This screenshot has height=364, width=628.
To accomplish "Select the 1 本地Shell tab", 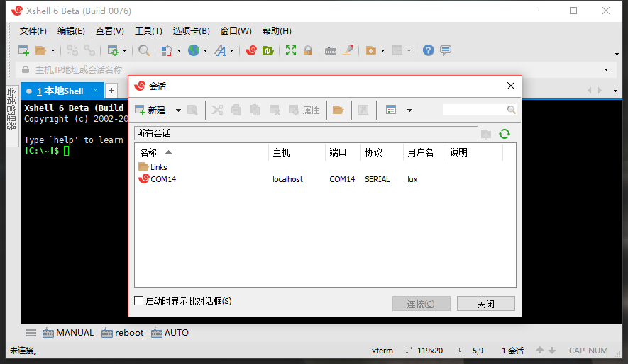I will point(60,91).
